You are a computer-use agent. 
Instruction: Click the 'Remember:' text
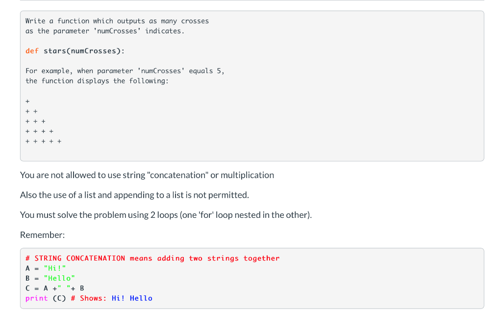42,235
